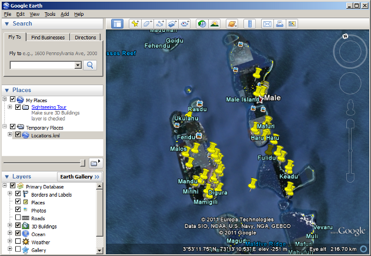Add a path with the toolbar icon
The width and height of the screenshot is (371, 256).
click(160, 24)
